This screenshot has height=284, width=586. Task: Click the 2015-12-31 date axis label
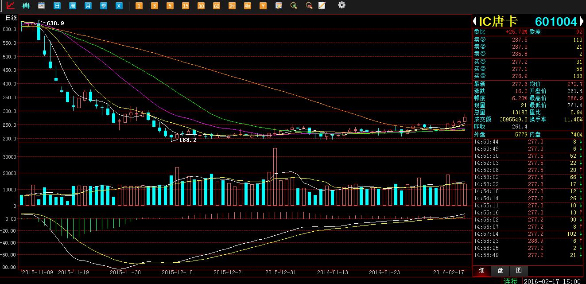281,272
